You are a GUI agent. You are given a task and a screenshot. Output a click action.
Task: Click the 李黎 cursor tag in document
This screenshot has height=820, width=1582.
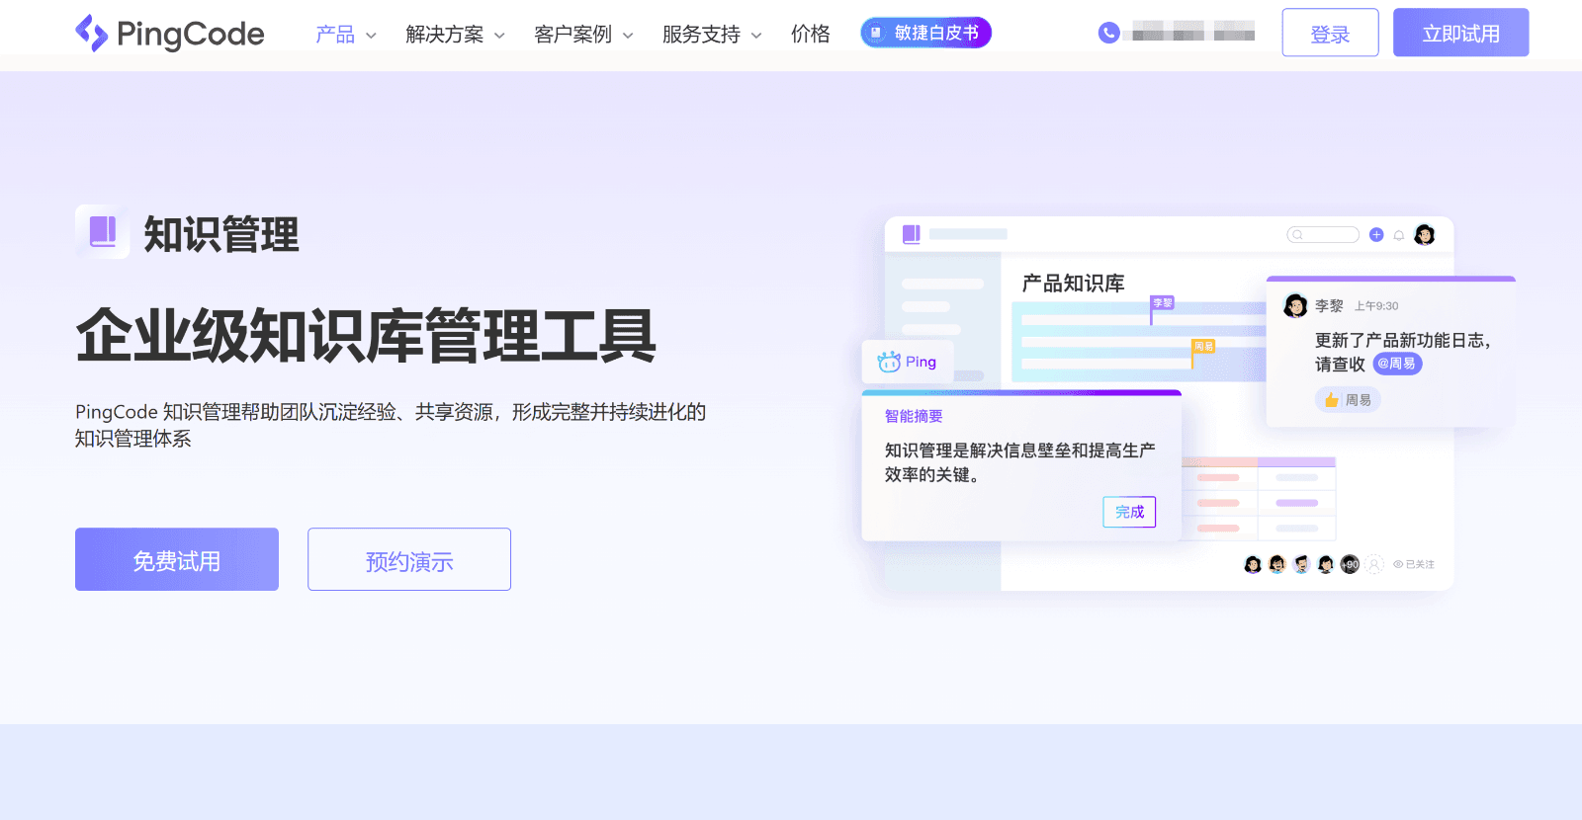tap(1163, 303)
